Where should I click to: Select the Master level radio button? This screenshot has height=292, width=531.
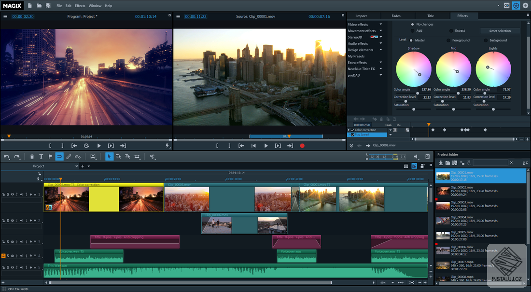(411, 40)
